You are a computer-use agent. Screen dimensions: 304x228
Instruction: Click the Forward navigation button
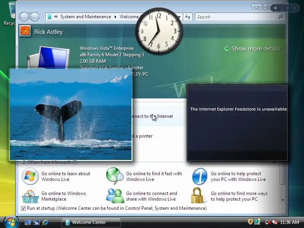click(35, 17)
